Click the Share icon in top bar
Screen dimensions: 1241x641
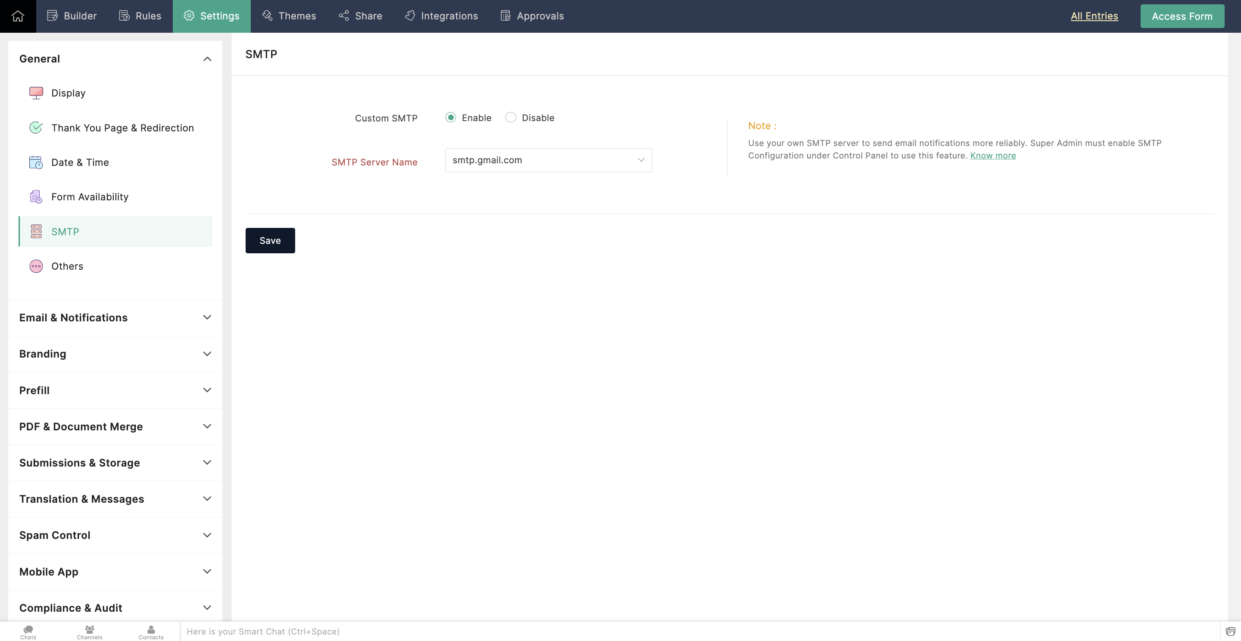click(344, 16)
